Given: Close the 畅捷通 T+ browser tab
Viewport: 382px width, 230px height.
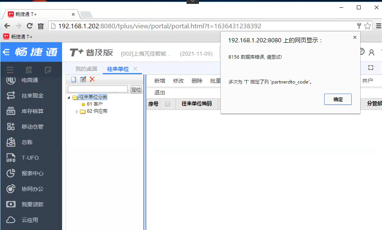Looking at the screenshot, I should [x=73, y=14].
